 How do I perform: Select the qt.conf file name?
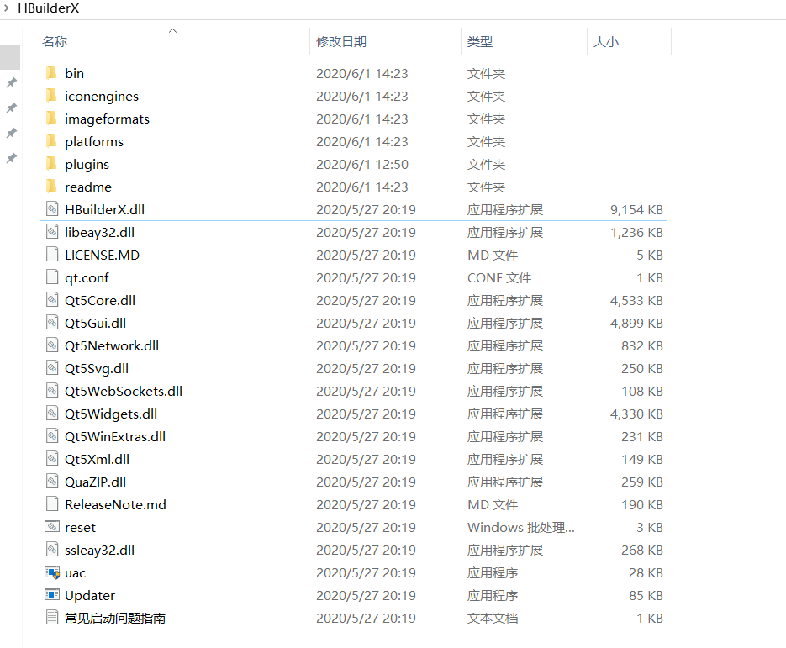click(87, 277)
